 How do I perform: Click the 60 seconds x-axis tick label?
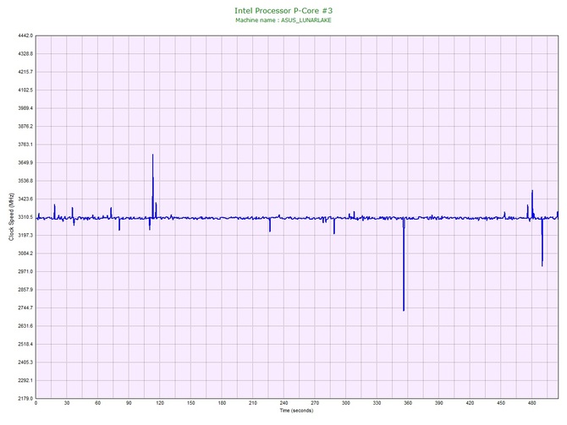[x=97, y=403]
